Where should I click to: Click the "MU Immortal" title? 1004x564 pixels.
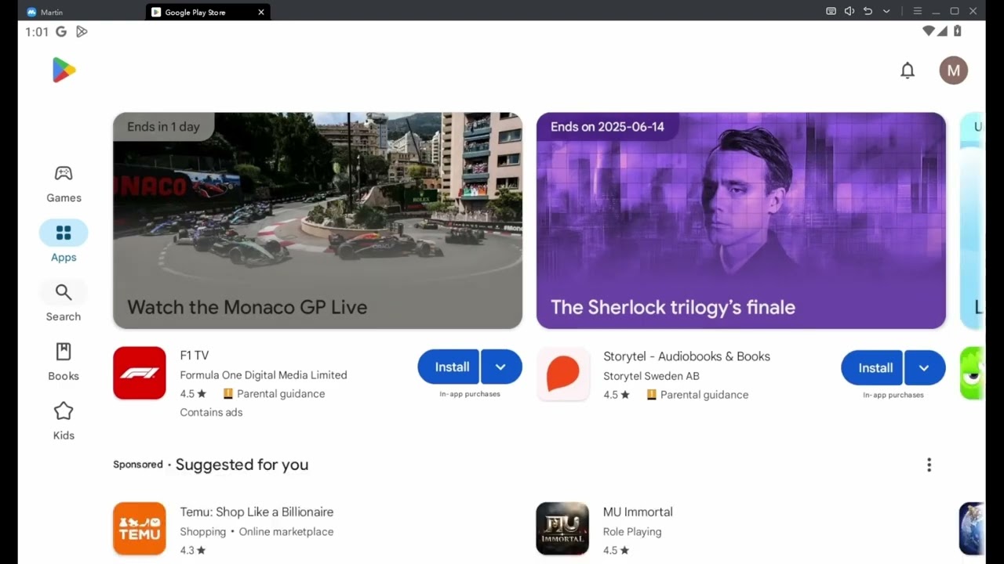(x=638, y=512)
